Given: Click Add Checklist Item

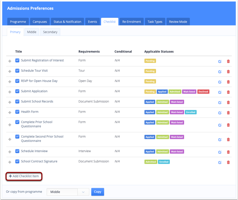Looking at the screenshot, I should click(24, 176).
